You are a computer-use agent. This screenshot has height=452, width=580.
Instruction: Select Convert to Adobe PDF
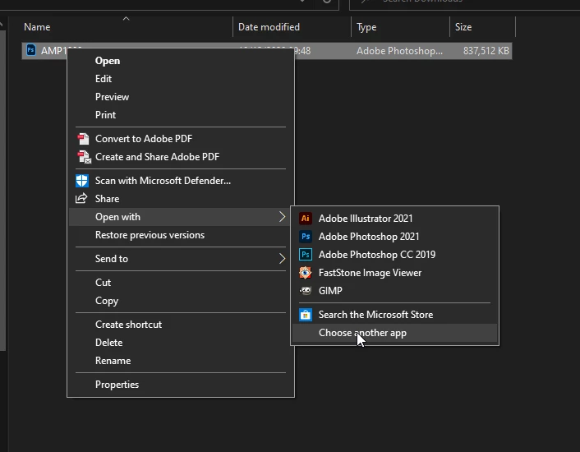(x=181, y=139)
